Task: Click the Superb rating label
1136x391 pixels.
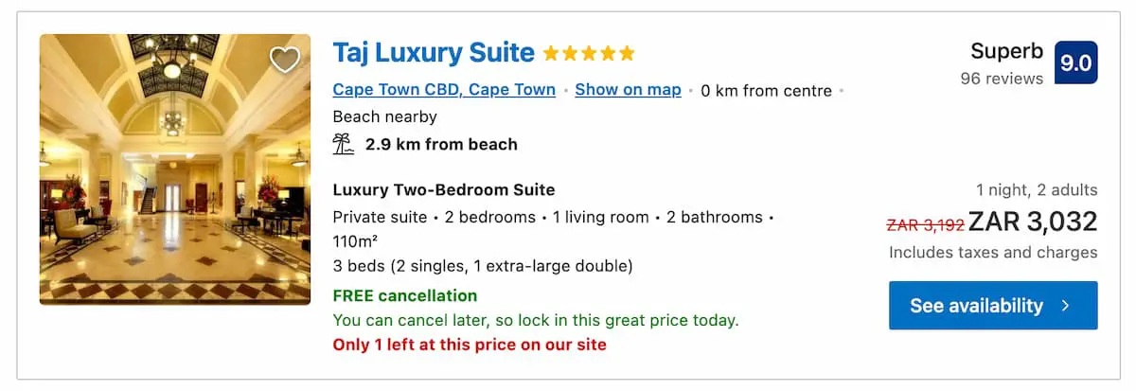Action: coord(1007,51)
